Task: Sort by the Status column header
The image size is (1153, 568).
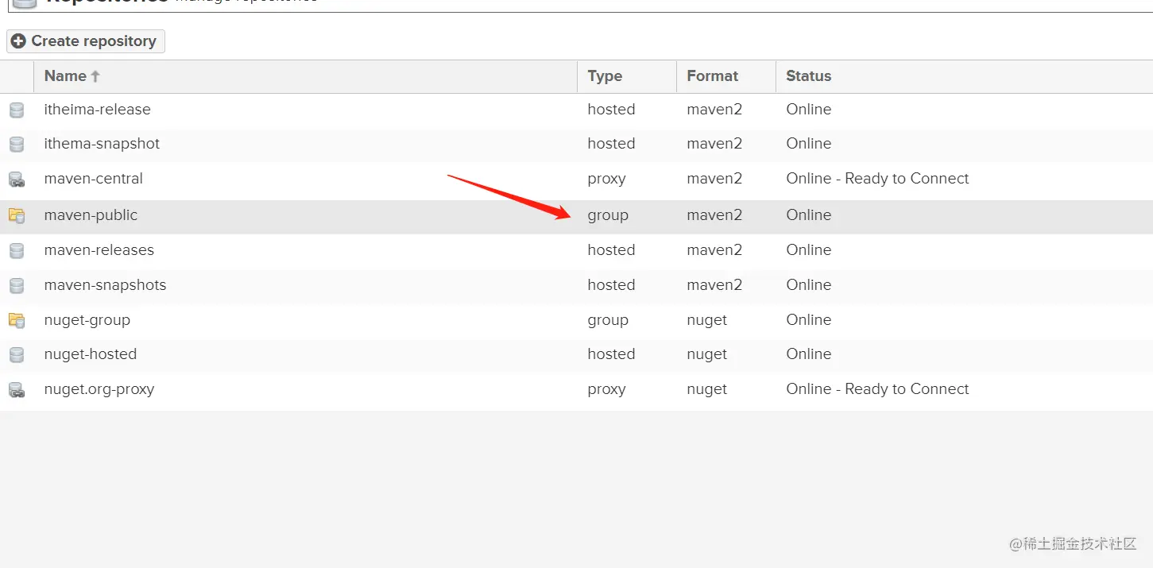Action: [964, 76]
